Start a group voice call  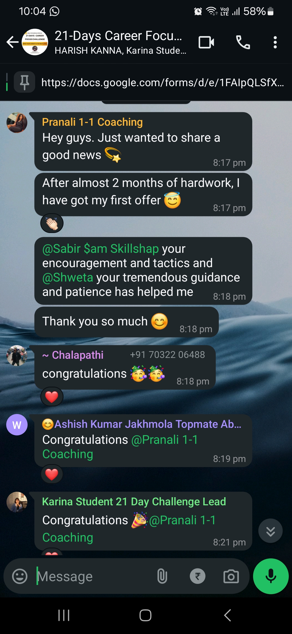243,42
